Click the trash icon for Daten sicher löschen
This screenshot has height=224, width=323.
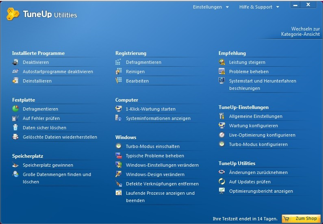(x=15, y=128)
